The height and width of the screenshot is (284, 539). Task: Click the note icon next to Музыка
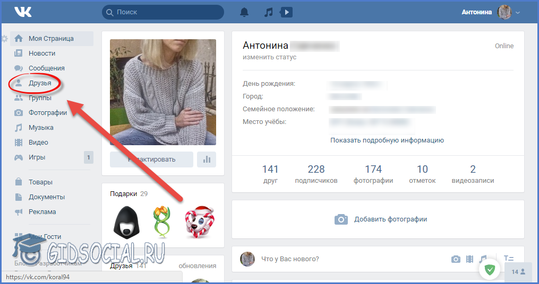pyautogui.click(x=19, y=128)
